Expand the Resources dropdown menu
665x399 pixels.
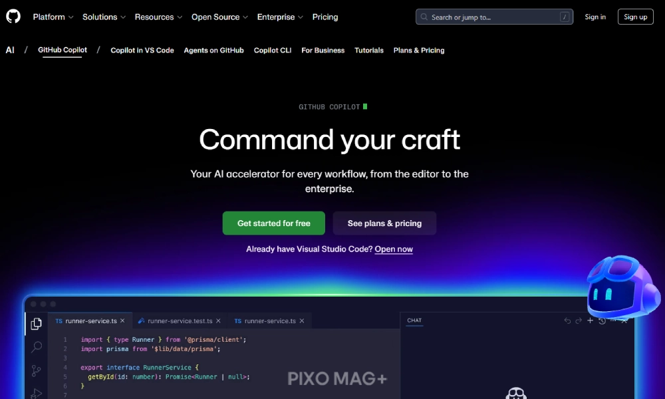(x=158, y=17)
